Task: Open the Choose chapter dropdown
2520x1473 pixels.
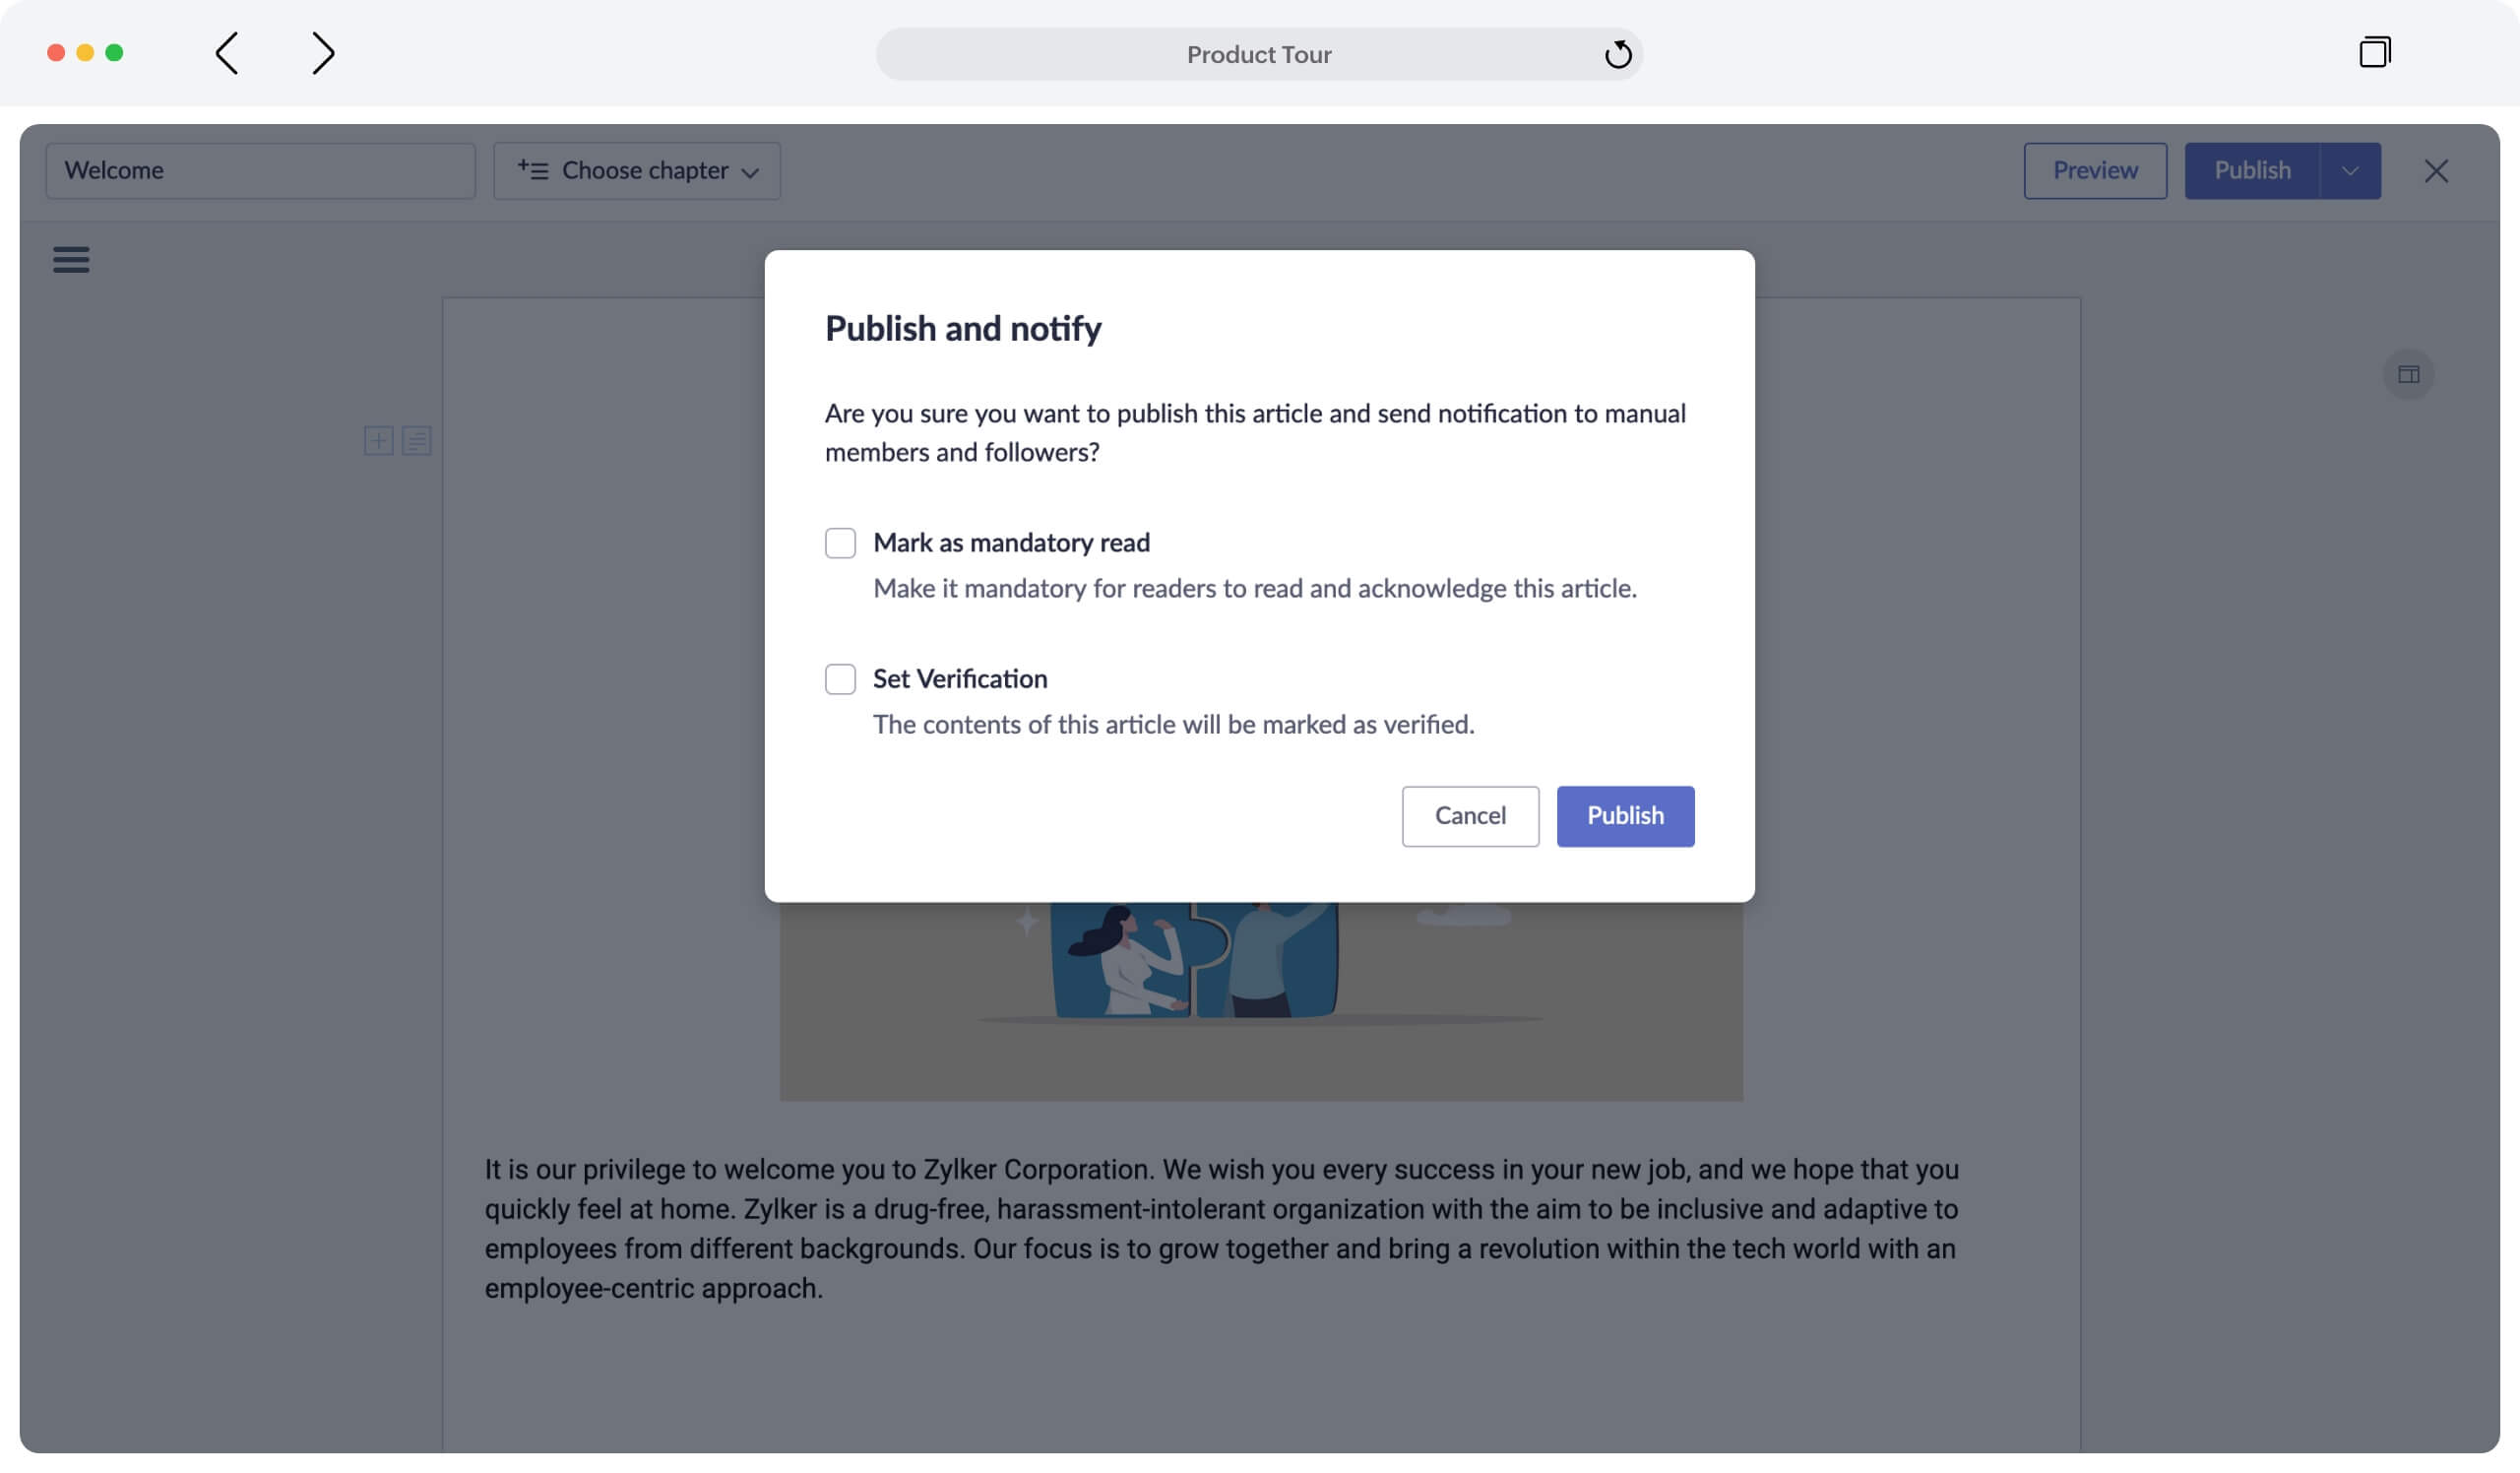Action: coord(636,171)
